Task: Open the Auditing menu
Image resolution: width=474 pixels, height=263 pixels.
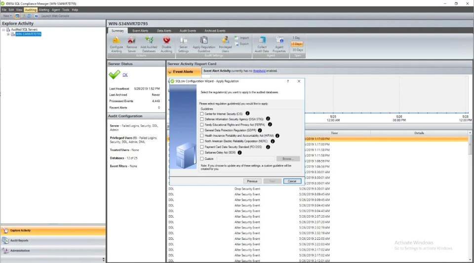Action: (31, 10)
